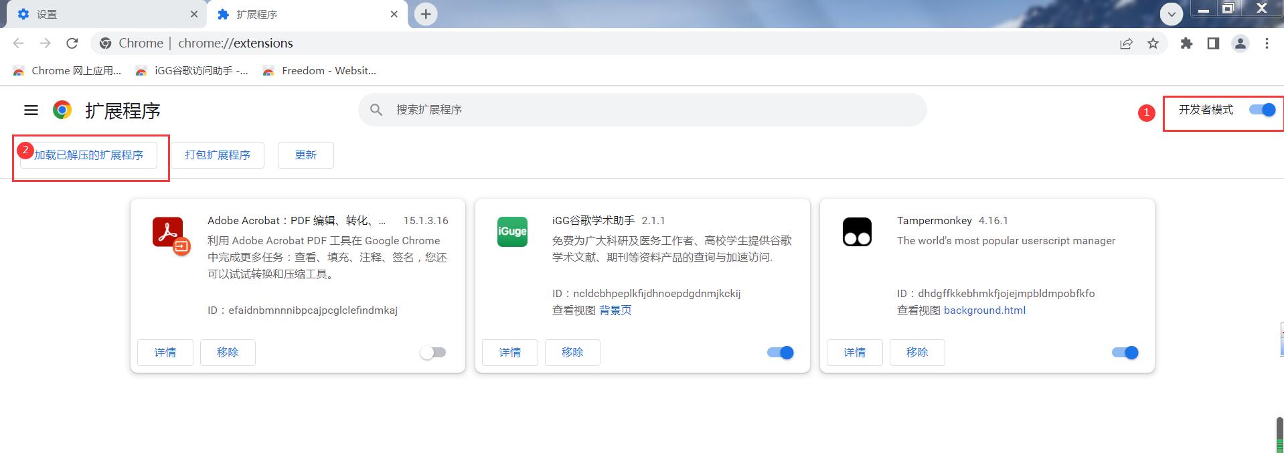This screenshot has width=1284, height=453.
Task: Disable the iGG谷歌学术助手 extension toggle
Action: click(x=781, y=353)
